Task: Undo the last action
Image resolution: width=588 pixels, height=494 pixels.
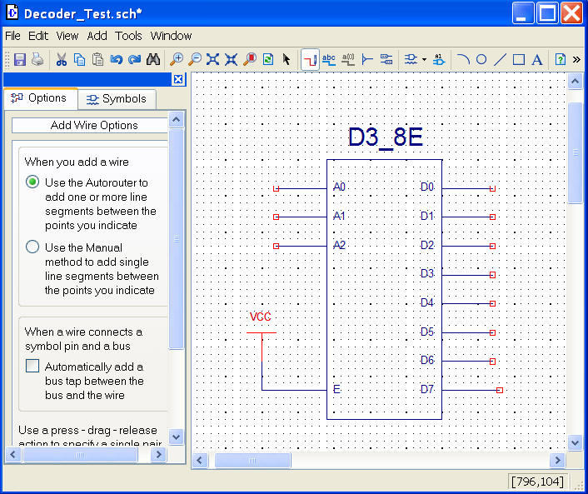Action: pyautogui.click(x=117, y=59)
